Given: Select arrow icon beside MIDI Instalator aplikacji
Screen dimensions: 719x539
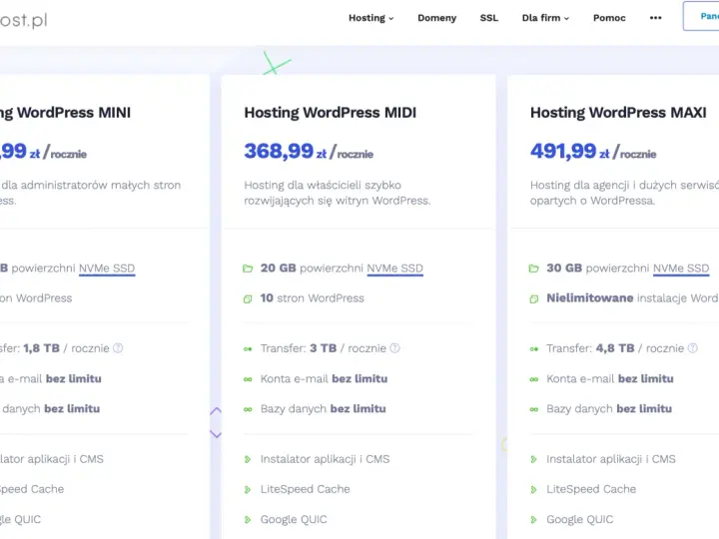Looking at the screenshot, I should (x=248, y=459).
